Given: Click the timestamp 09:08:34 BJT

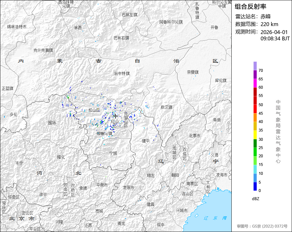Looking at the screenshot, I should point(275,38).
